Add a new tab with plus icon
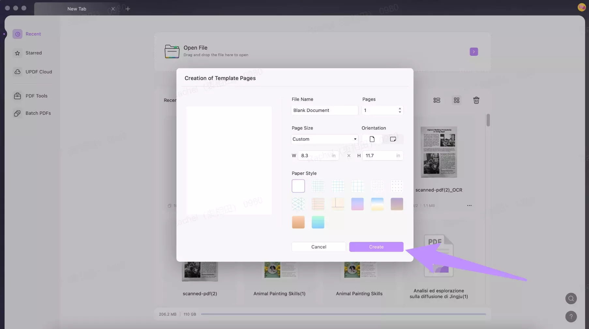589x329 pixels. click(x=128, y=9)
